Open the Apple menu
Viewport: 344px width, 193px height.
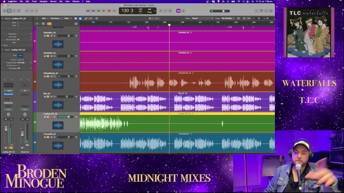(x=4, y=1)
